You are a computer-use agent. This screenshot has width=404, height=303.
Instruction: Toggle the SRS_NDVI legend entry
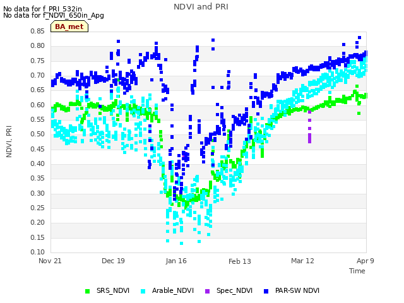pyautogui.click(x=107, y=291)
